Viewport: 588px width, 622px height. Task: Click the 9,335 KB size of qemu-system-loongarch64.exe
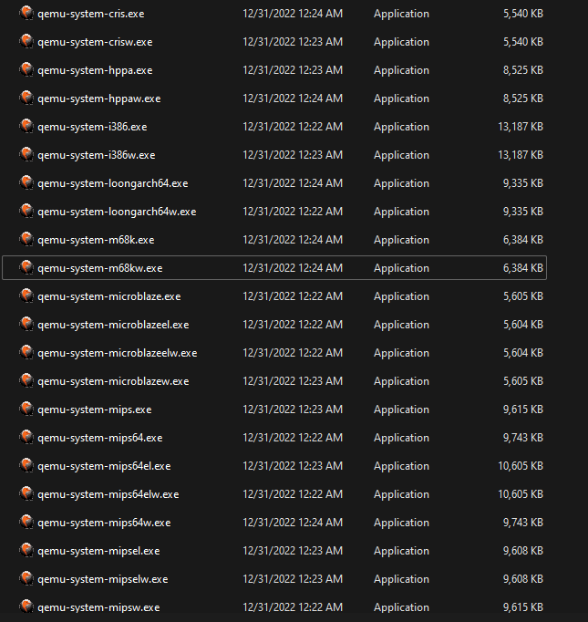click(x=523, y=183)
